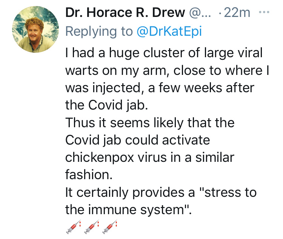Click the line starting "warts on my arm"

(167, 70)
